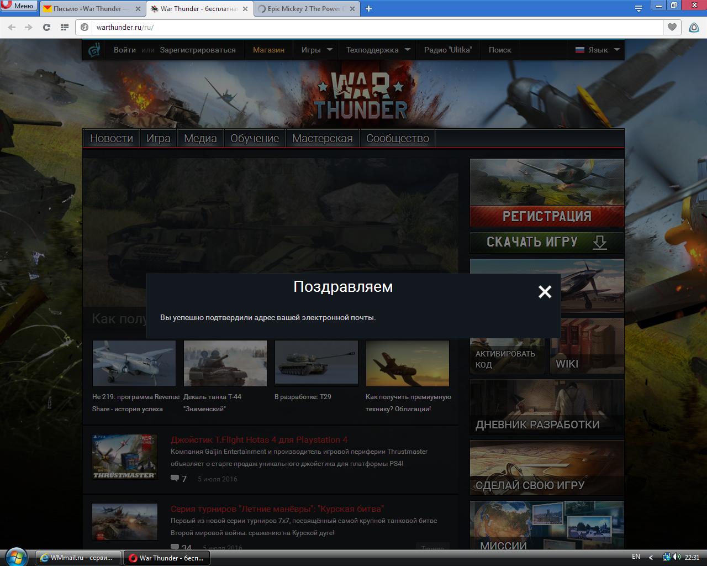The image size is (707, 566).
Task: Open the Обучение menu
Action: (255, 138)
